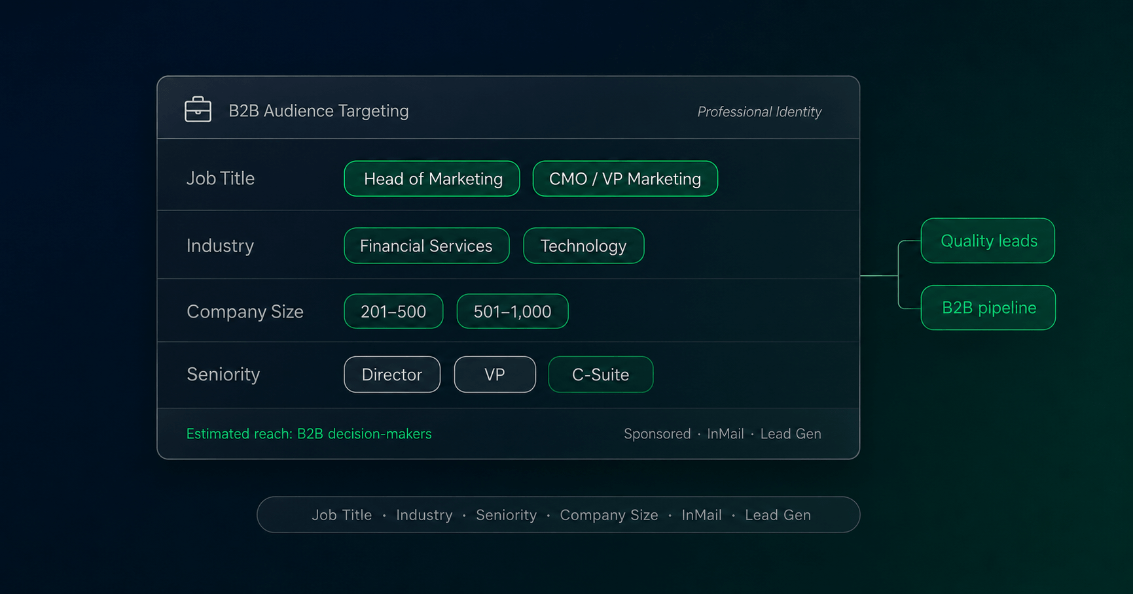Image resolution: width=1133 pixels, height=594 pixels.
Task: Click Lead Gen in the card footer
Action: tap(791, 434)
